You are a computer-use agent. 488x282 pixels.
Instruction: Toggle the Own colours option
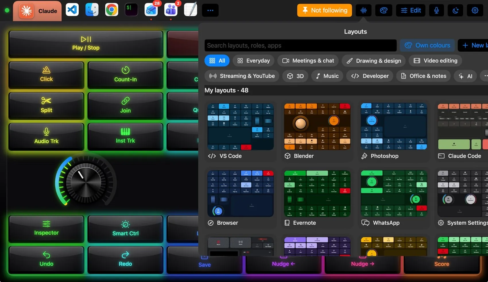pos(427,45)
